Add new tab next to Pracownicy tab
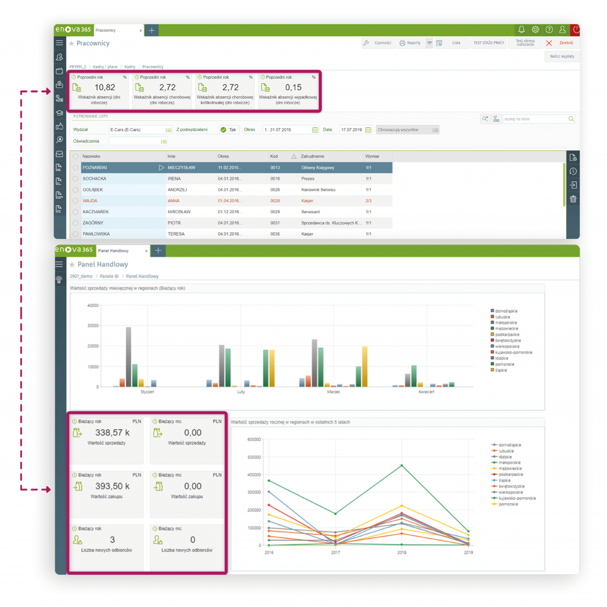The height and width of the screenshot is (607, 607). (x=151, y=30)
